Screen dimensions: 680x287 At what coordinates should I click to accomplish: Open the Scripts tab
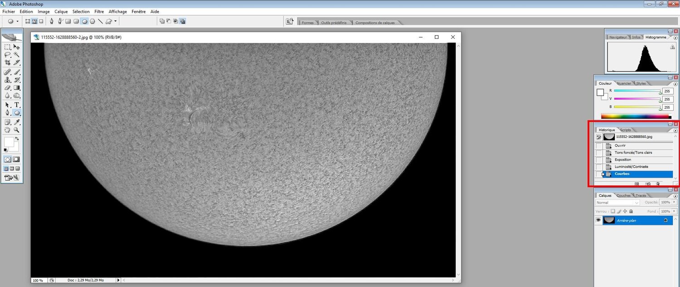[625, 130]
